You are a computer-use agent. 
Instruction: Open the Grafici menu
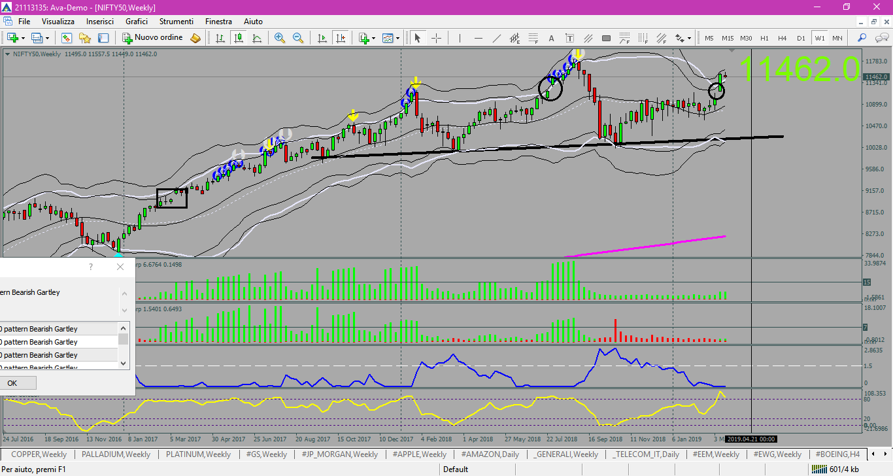[x=137, y=22]
